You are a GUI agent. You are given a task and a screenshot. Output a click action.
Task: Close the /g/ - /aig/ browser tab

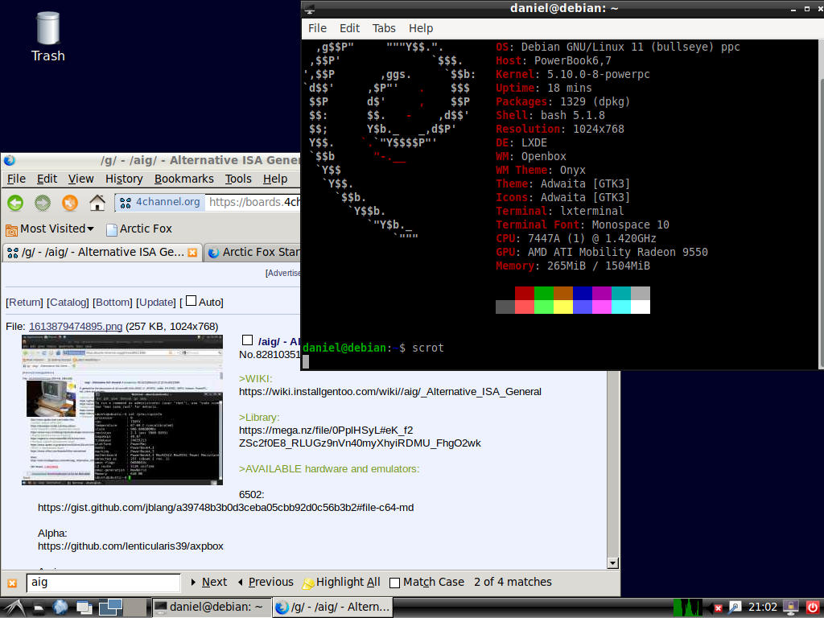point(192,253)
